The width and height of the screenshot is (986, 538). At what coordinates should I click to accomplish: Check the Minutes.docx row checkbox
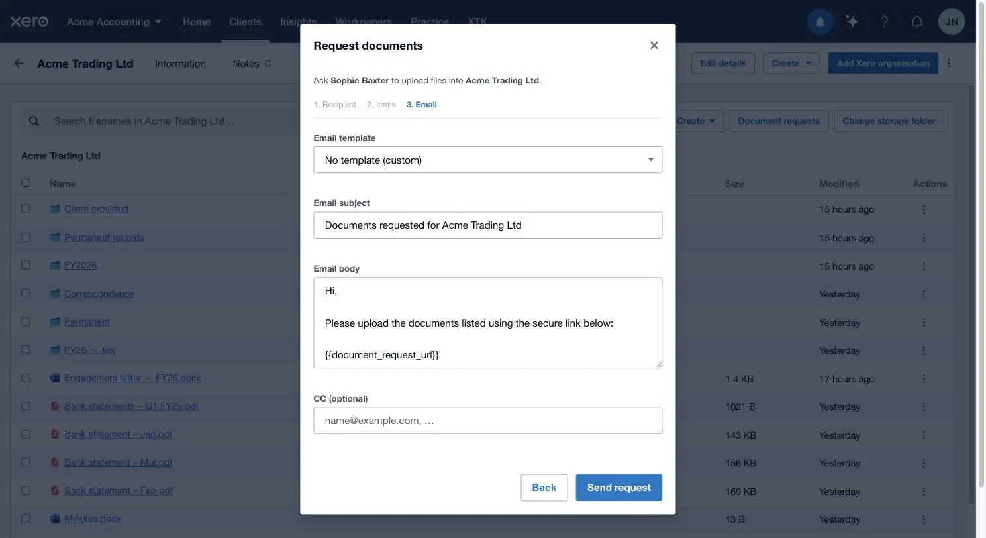pos(26,519)
